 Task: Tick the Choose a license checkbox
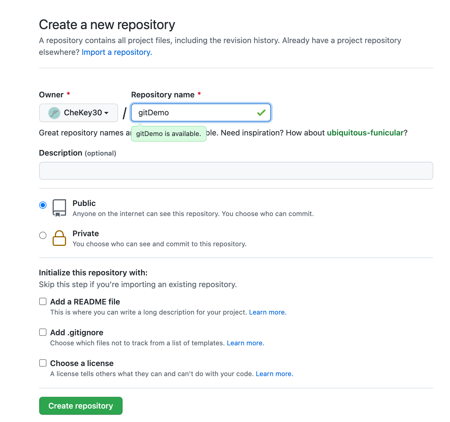tap(43, 363)
